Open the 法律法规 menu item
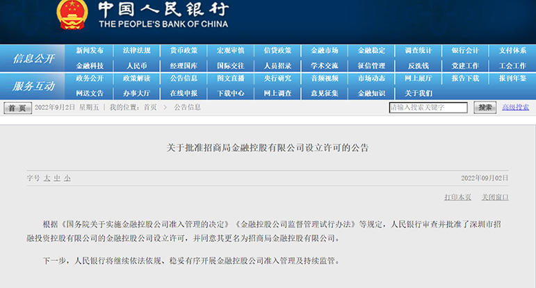536x288 pixels. 137,51
